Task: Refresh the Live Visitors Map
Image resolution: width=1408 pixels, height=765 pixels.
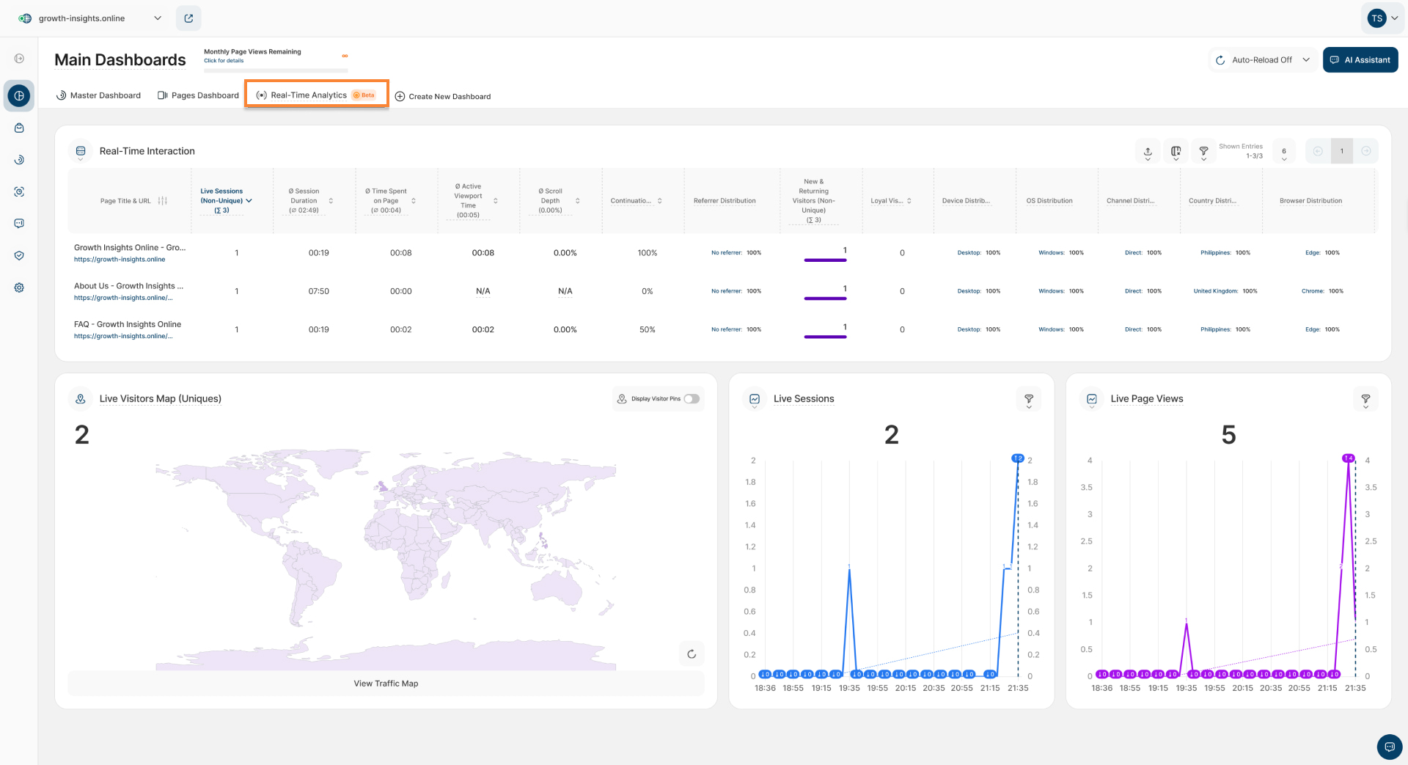Action: pyautogui.click(x=692, y=654)
